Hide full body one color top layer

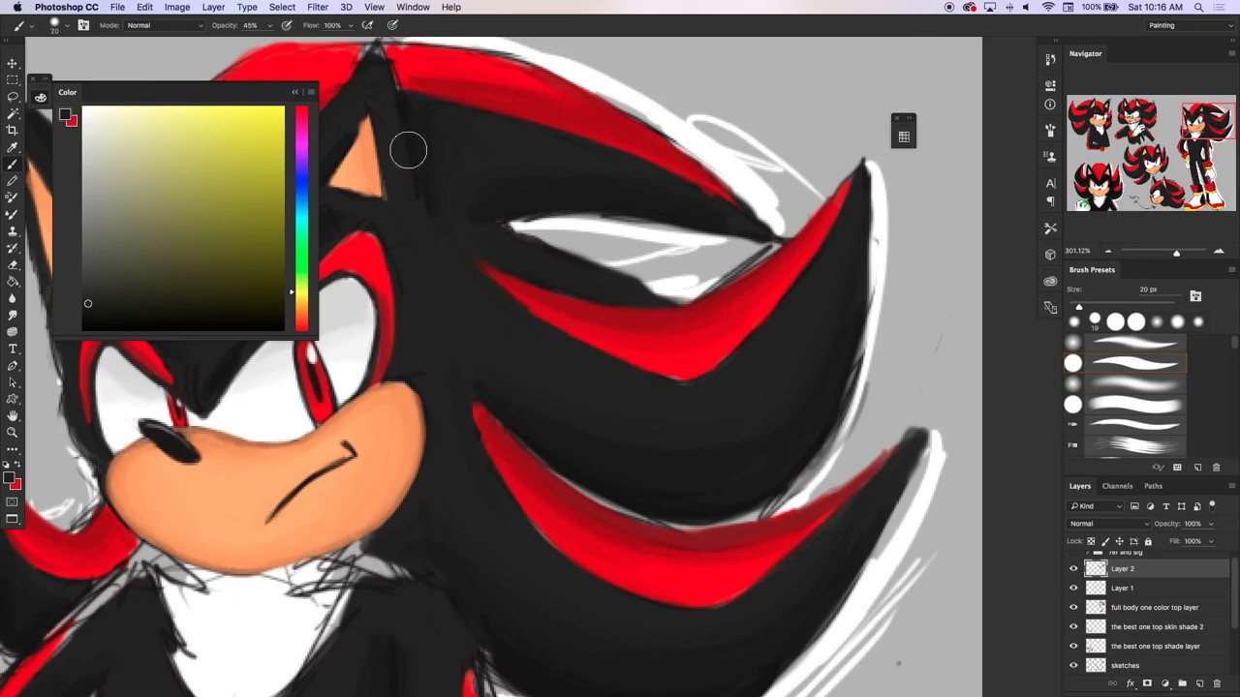pyautogui.click(x=1073, y=608)
